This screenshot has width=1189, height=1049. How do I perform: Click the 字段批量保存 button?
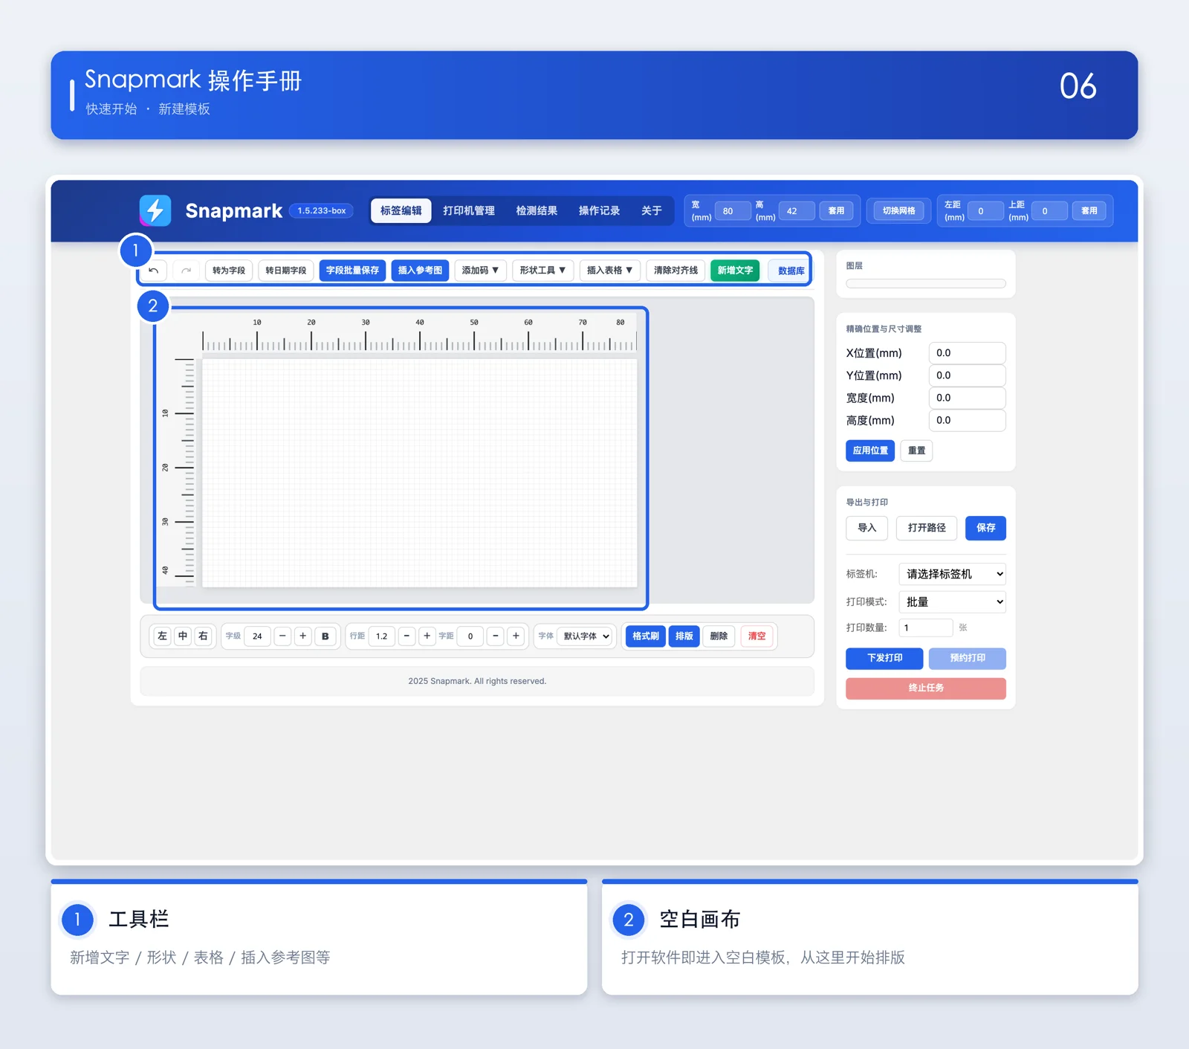(x=352, y=271)
